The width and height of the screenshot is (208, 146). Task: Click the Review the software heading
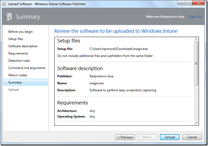click(x=116, y=31)
